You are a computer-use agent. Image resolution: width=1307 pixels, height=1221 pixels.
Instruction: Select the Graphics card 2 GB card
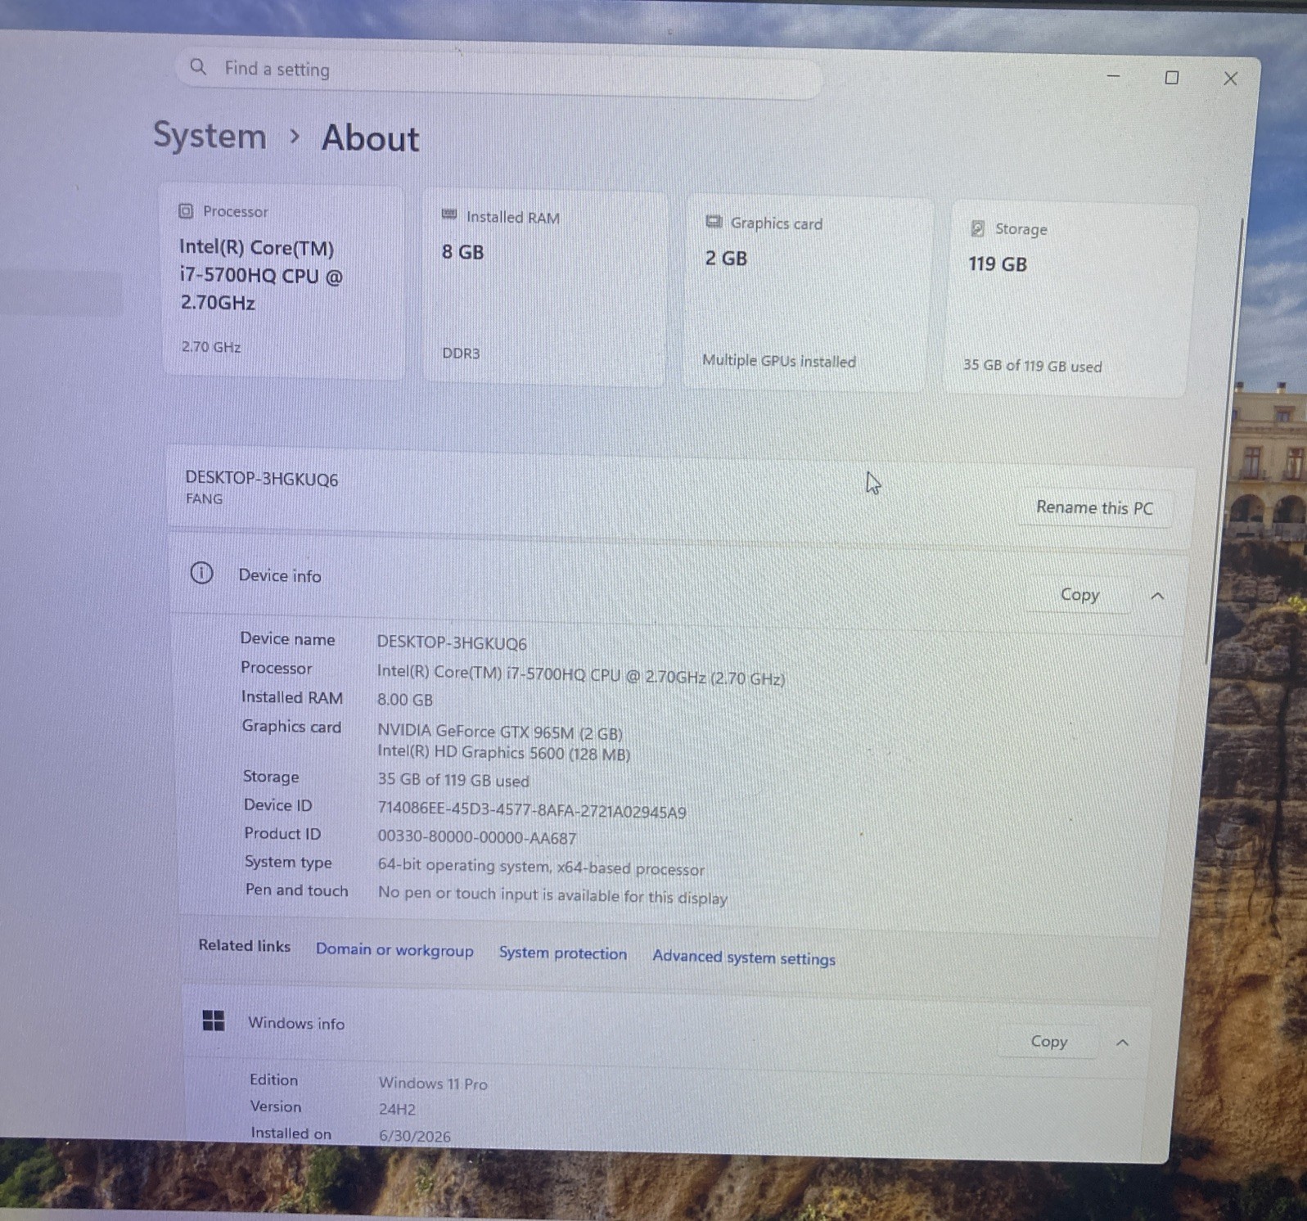(808, 293)
